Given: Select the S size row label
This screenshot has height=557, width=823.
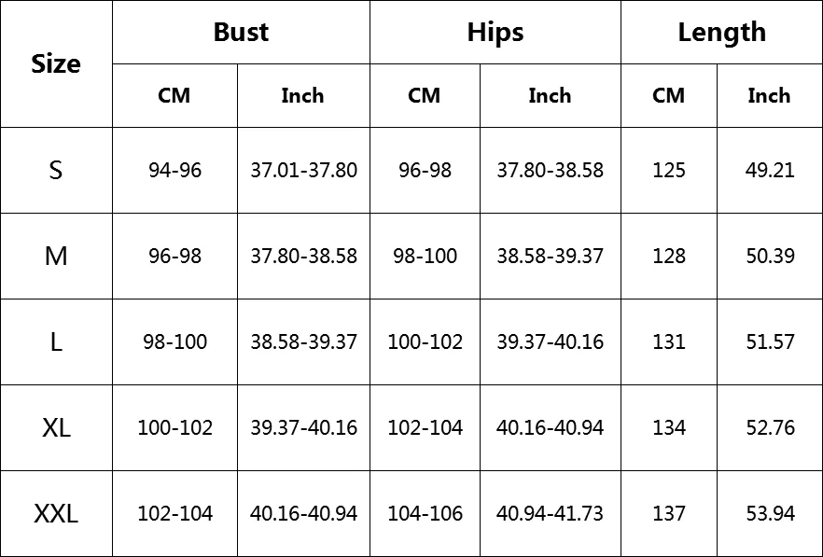Looking at the screenshot, I should click(56, 170).
